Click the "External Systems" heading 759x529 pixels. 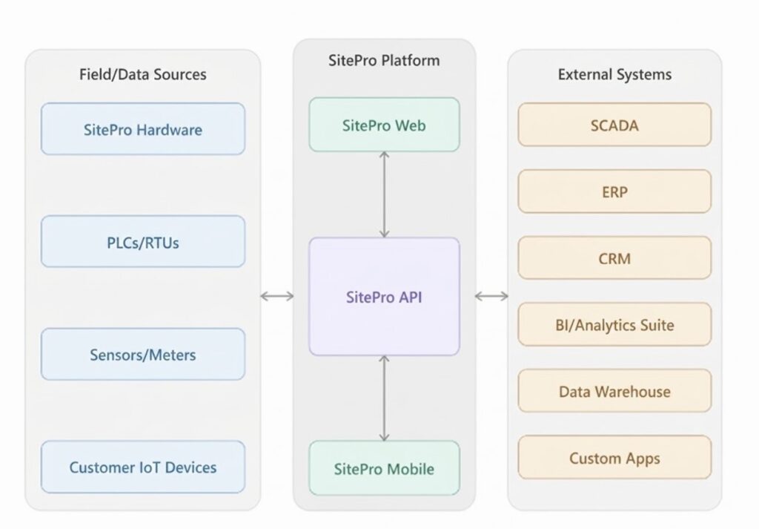point(614,74)
